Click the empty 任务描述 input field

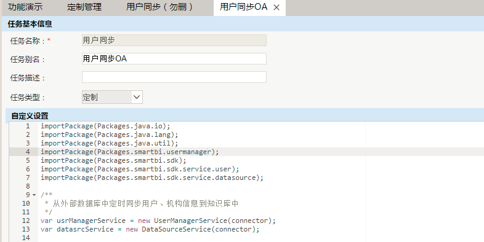[x=174, y=77]
